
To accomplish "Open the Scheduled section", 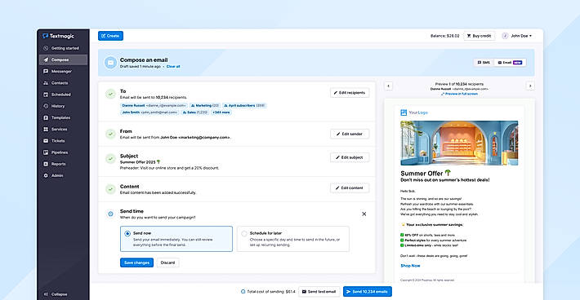I will pyautogui.click(x=63, y=95).
